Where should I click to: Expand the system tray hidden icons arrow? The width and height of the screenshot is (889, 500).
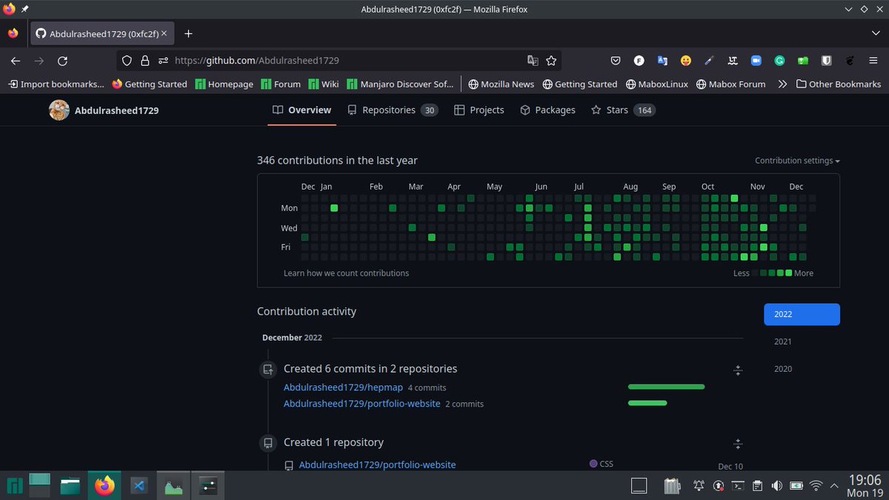tap(834, 486)
